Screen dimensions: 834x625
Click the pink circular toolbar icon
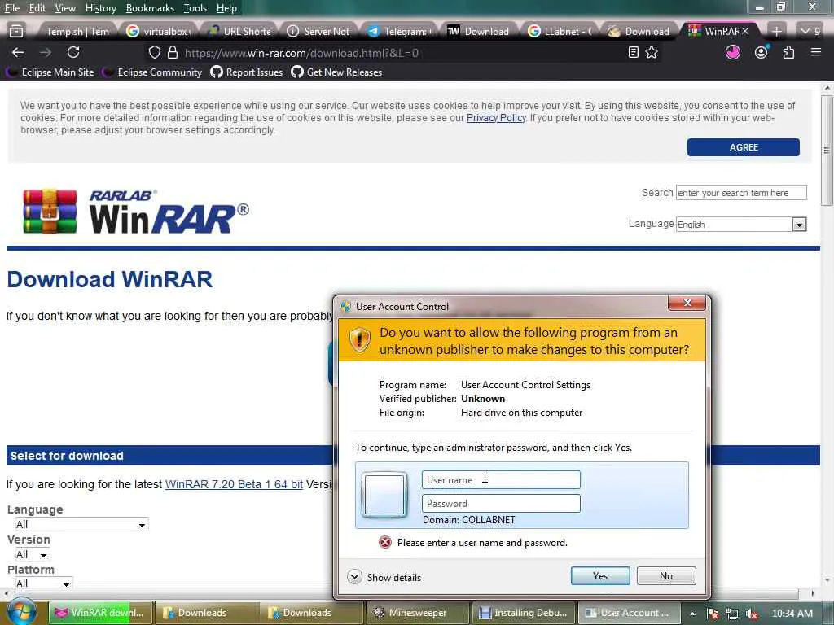pyautogui.click(x=733, y=52)
